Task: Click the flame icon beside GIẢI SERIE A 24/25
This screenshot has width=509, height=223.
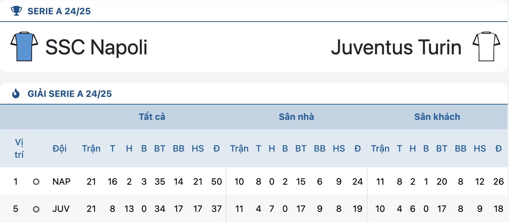Action: click(x=16, y=93)
